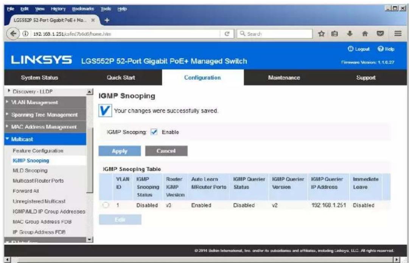Open IP Group Address FDB page
The height and width of the screenshot is (263, 409).
click(x=39, y=232)
